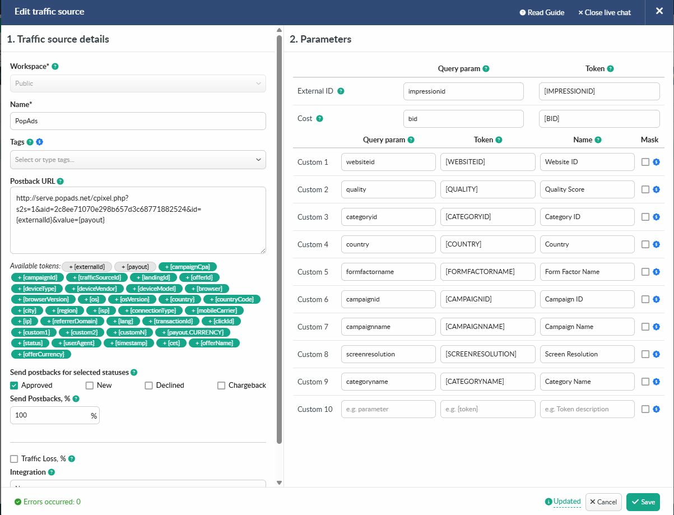Click the Save button
Screen dimensions: 674x515
(x=643, y=502)
